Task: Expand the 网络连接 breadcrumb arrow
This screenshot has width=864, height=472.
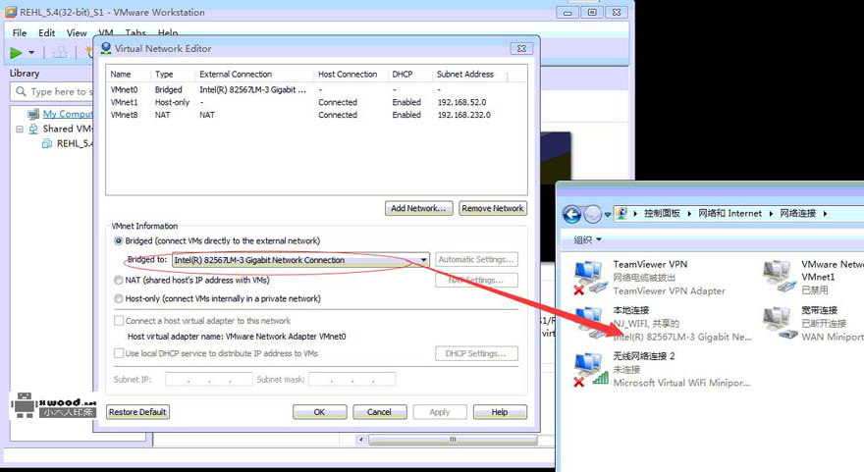Action: coord(825,213)
